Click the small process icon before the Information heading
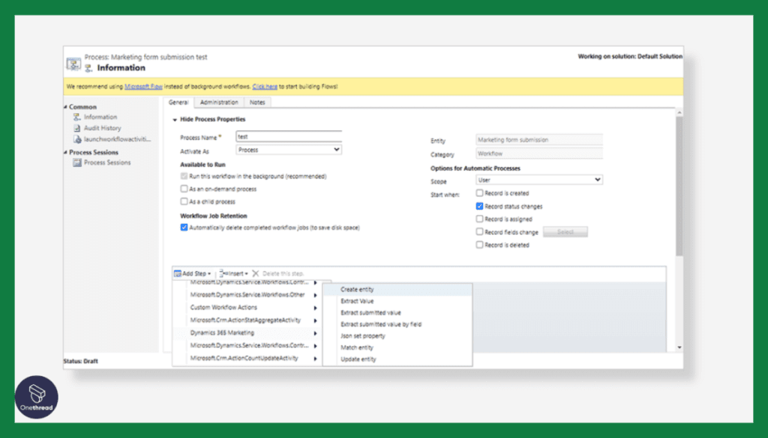Image resolution: width=768 pixels, height=438 pixels. (88, 68)
